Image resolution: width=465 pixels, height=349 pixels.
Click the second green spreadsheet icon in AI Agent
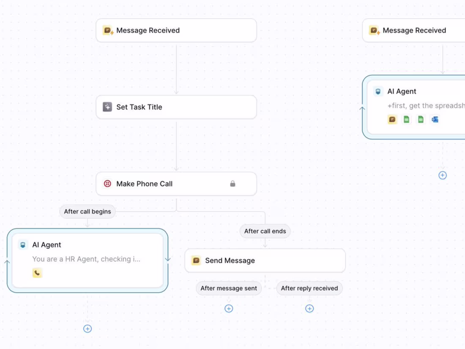point(421,119)
